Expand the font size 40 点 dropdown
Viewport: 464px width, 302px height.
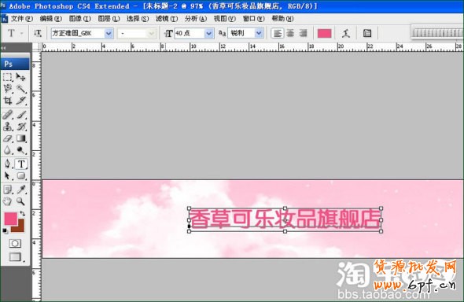click(209, 33)
